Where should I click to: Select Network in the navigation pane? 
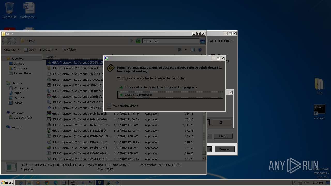point(17,127)
